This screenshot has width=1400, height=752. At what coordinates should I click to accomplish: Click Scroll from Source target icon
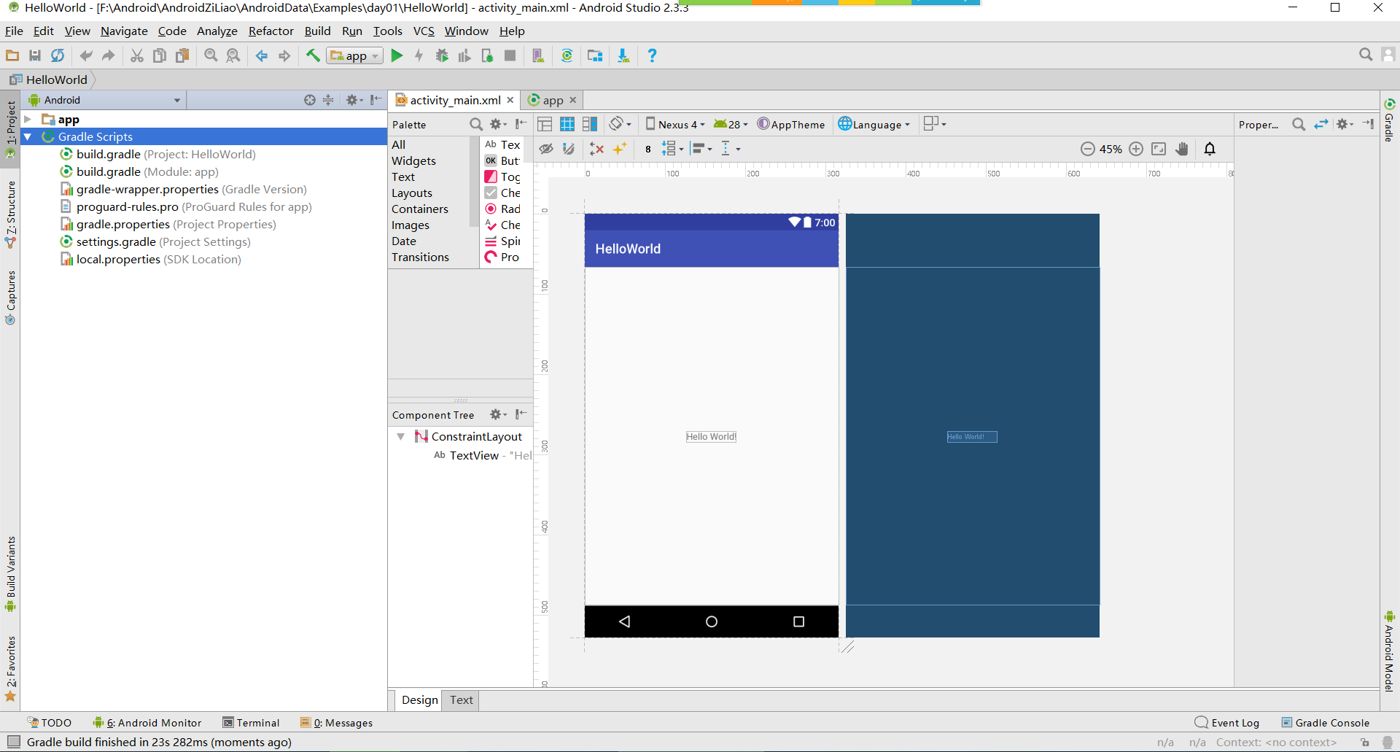click(310, 100)
